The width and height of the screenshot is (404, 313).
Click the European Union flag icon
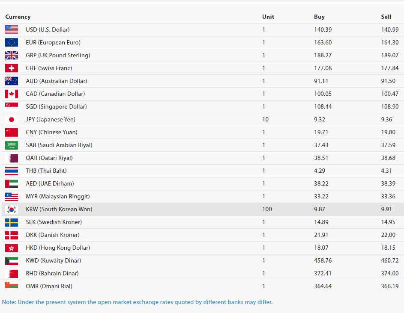pos(12,42)
